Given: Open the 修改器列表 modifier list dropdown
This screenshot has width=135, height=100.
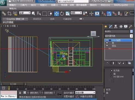Looking at the screenshot, I should click(119, 36).
